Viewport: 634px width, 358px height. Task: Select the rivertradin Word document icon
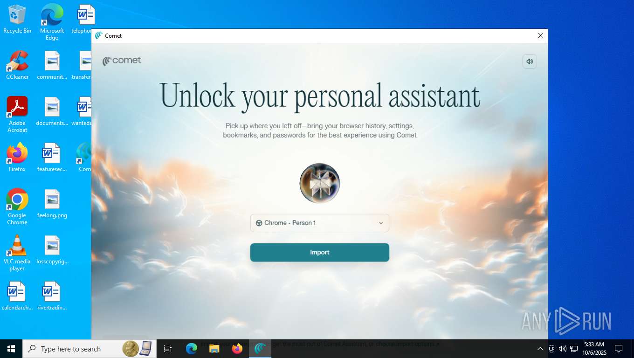52,296
